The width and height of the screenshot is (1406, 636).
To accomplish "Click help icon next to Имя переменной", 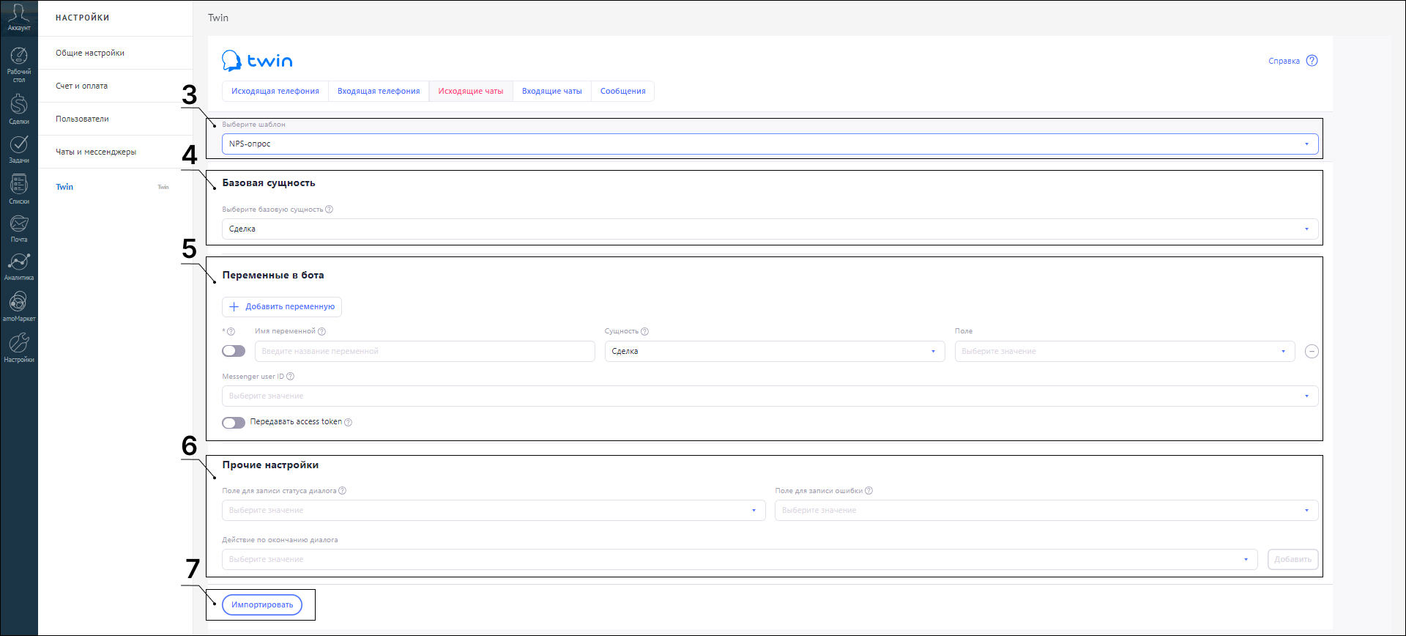I will tap(321, 331).
